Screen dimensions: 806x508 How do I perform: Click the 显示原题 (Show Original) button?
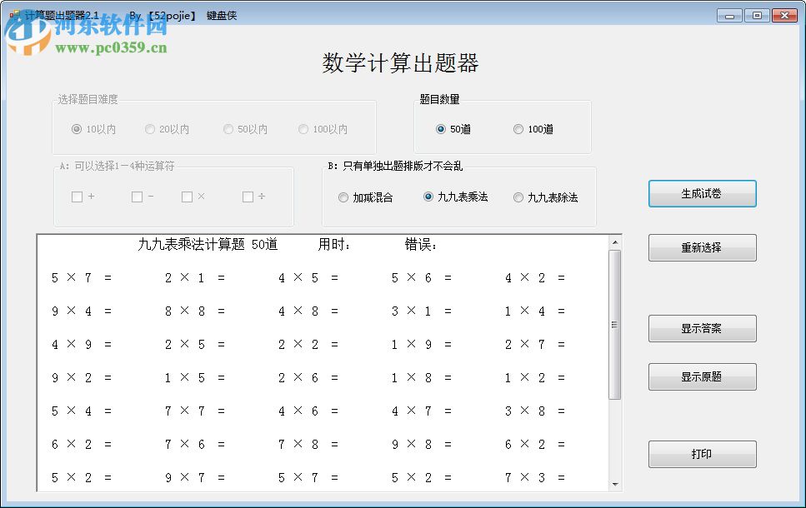(702, 376)
